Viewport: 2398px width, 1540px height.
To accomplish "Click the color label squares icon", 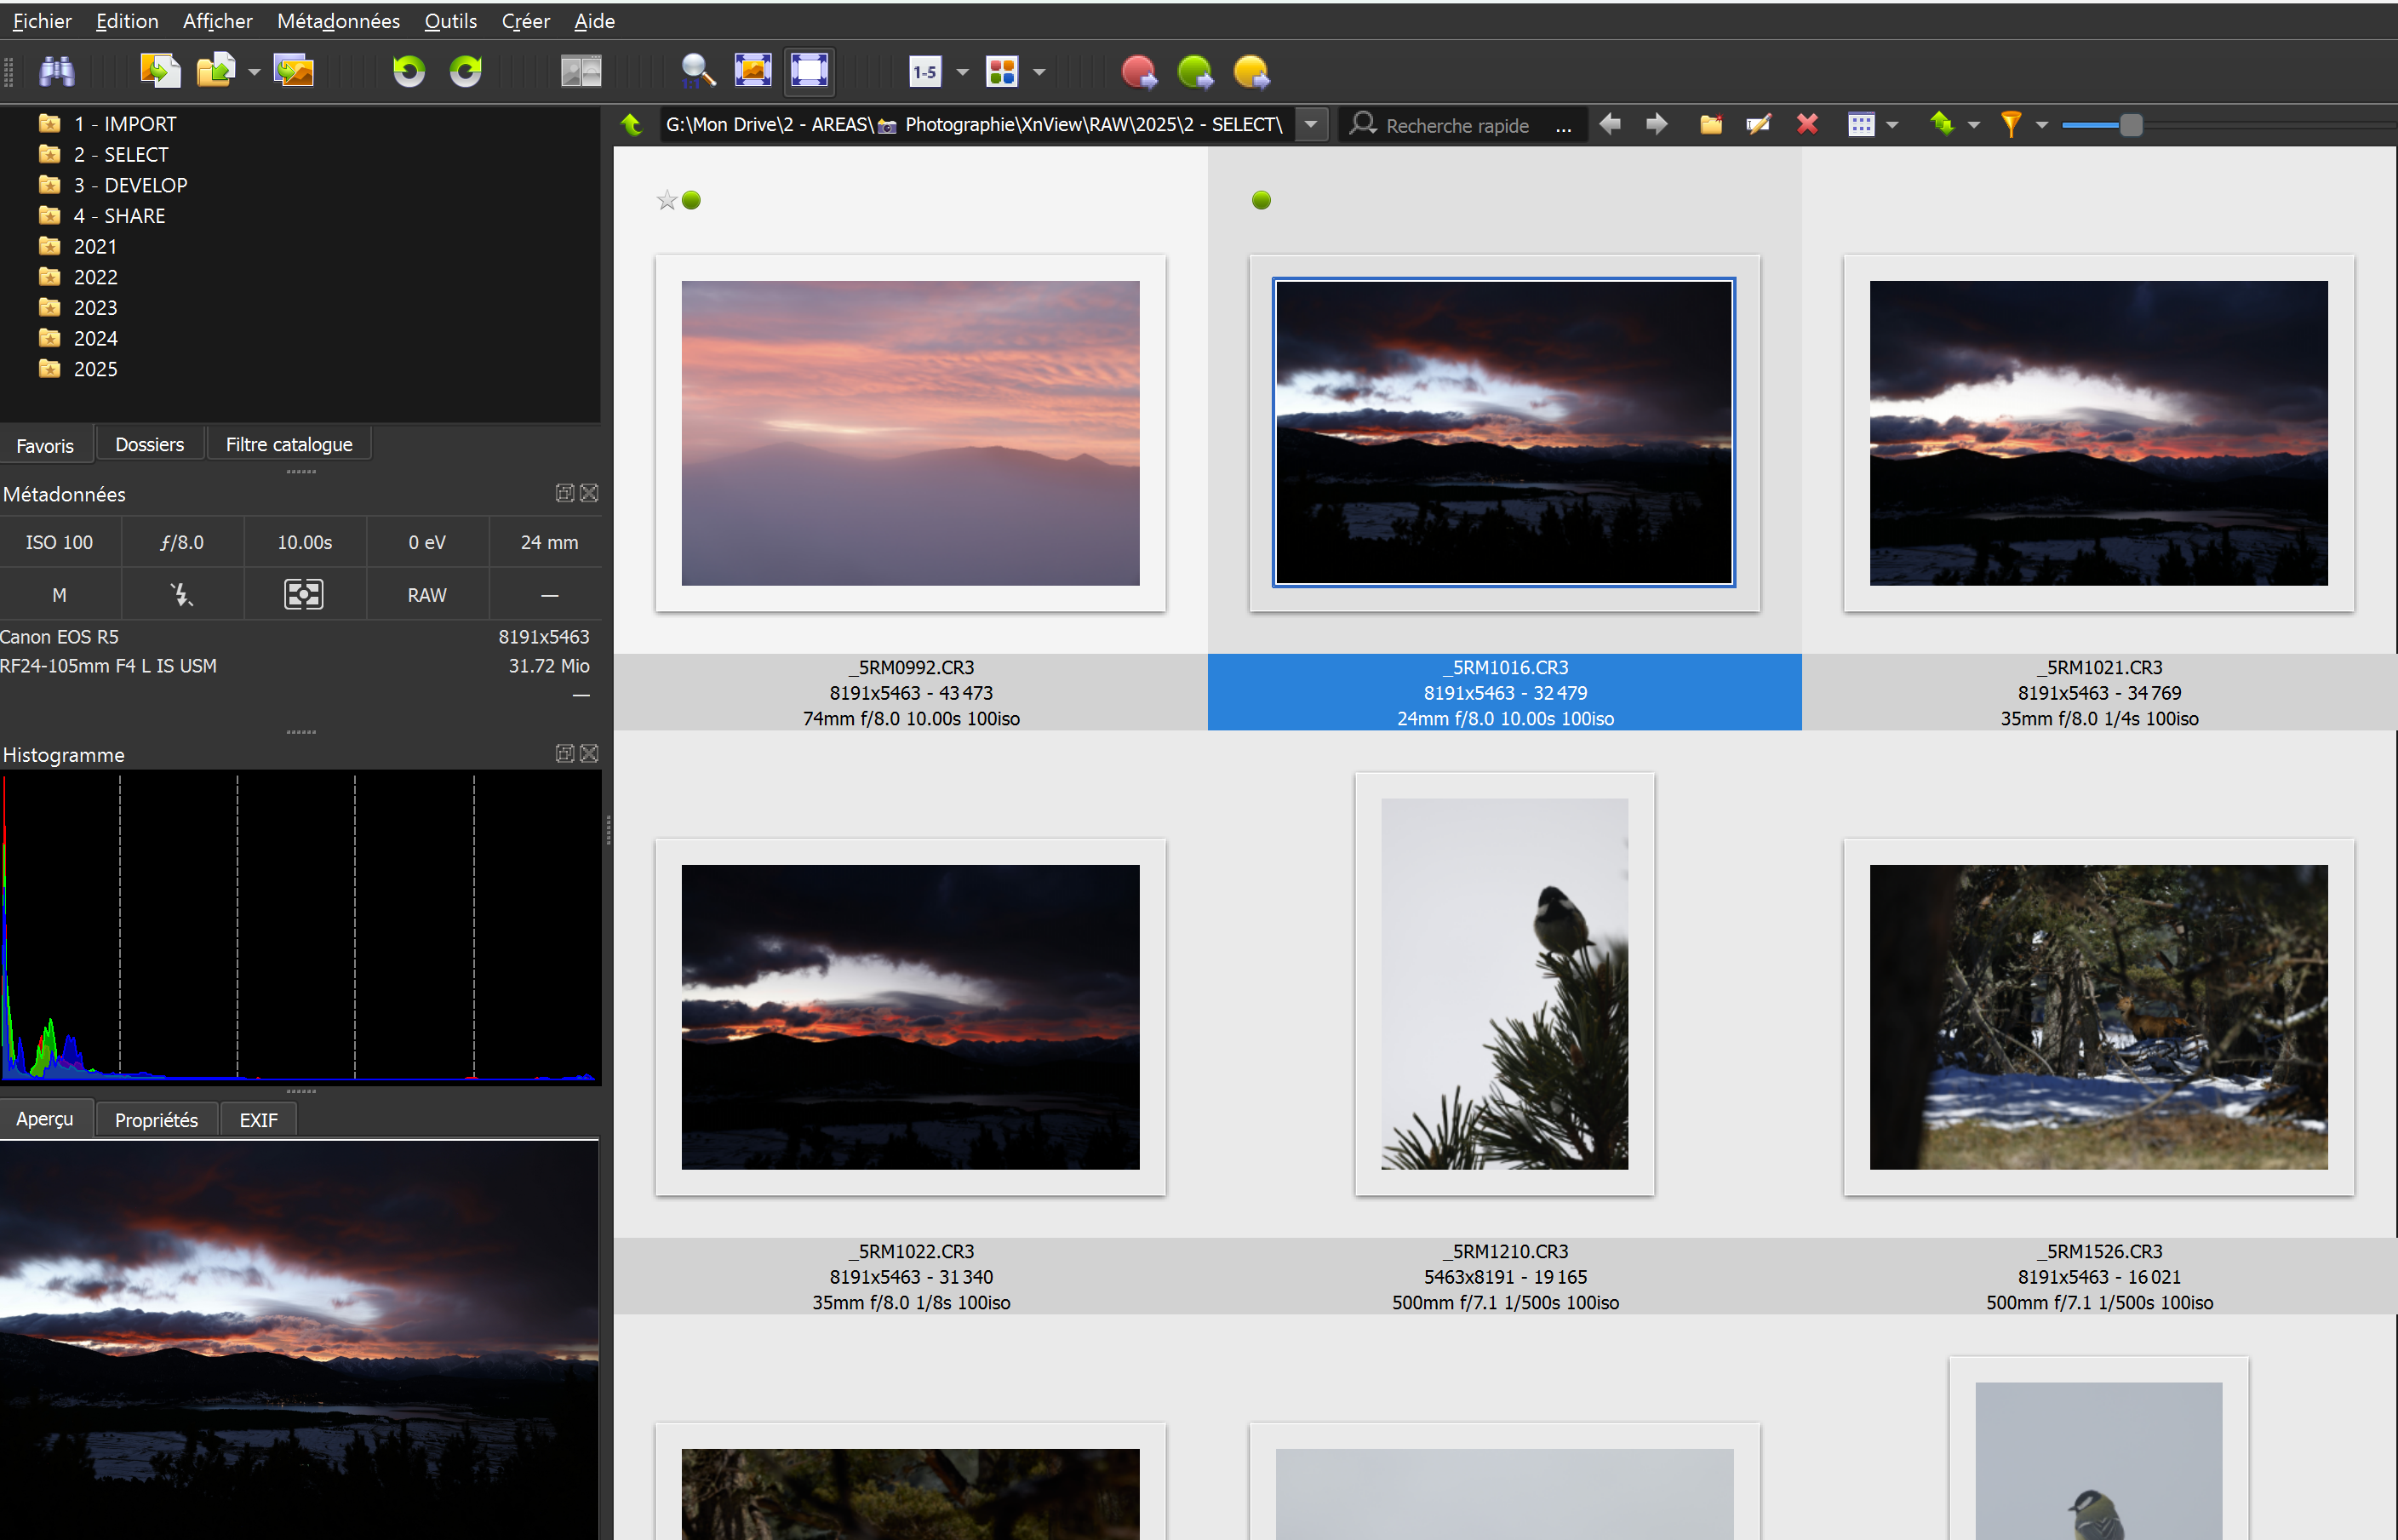I will pyautogui.click(x=1002, y=72).
